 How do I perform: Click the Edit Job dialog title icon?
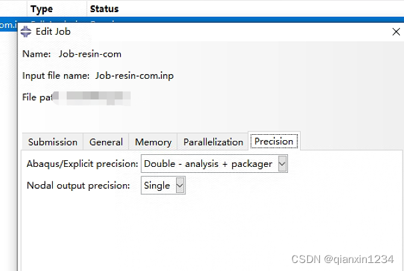(26, 31)
